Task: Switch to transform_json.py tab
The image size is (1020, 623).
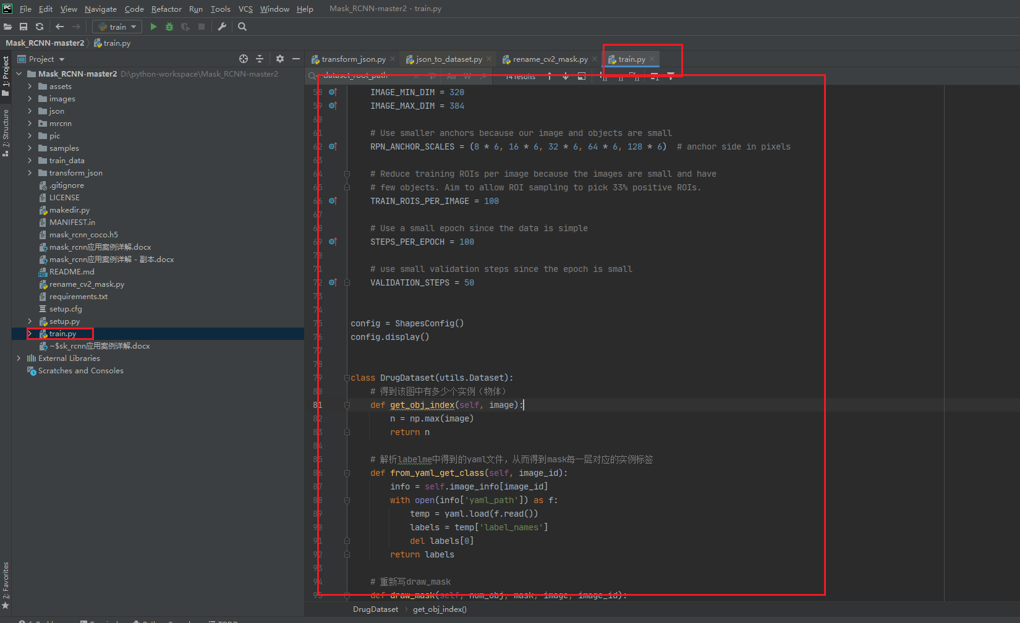Action: pos(353,59)
